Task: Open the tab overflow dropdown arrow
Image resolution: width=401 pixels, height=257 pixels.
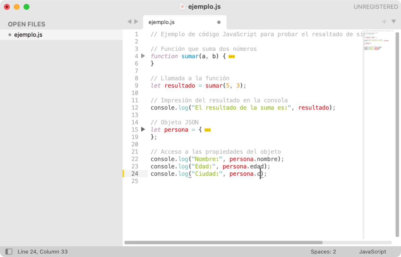Action: (x=393, y=22)
